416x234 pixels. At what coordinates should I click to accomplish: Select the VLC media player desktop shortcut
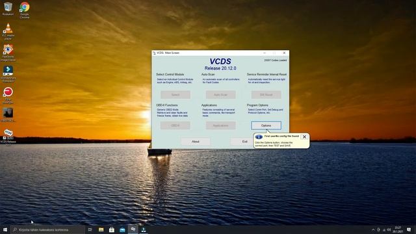coord(8,31)
